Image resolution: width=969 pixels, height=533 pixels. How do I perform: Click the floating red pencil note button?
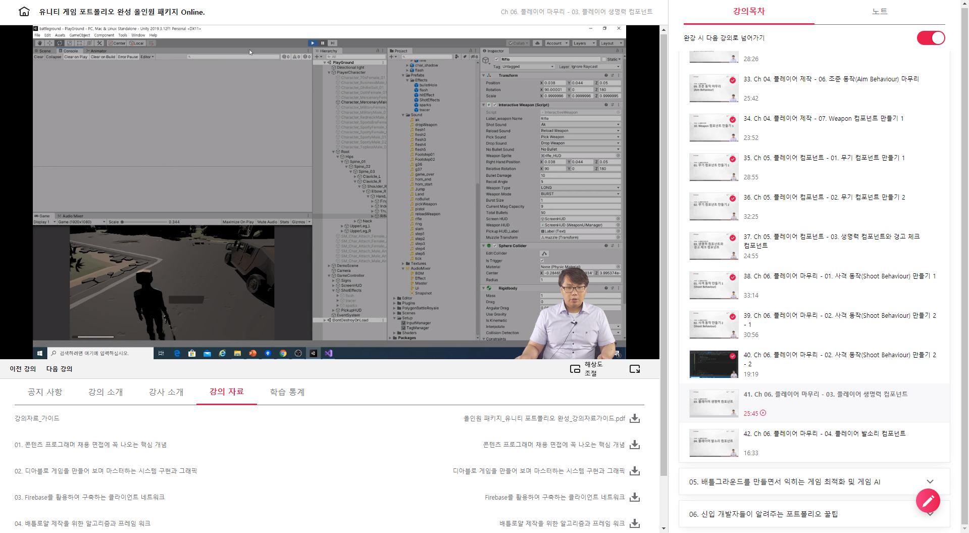coord(928,501)
